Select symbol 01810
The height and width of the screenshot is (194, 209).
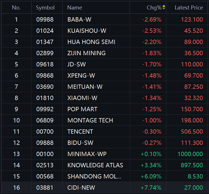click(45, 98)
